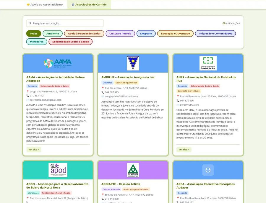The width and height of the screenshot is (266, 203).
Task: Filter by Imigração e Comunidades
Action: tap(215, 34)
